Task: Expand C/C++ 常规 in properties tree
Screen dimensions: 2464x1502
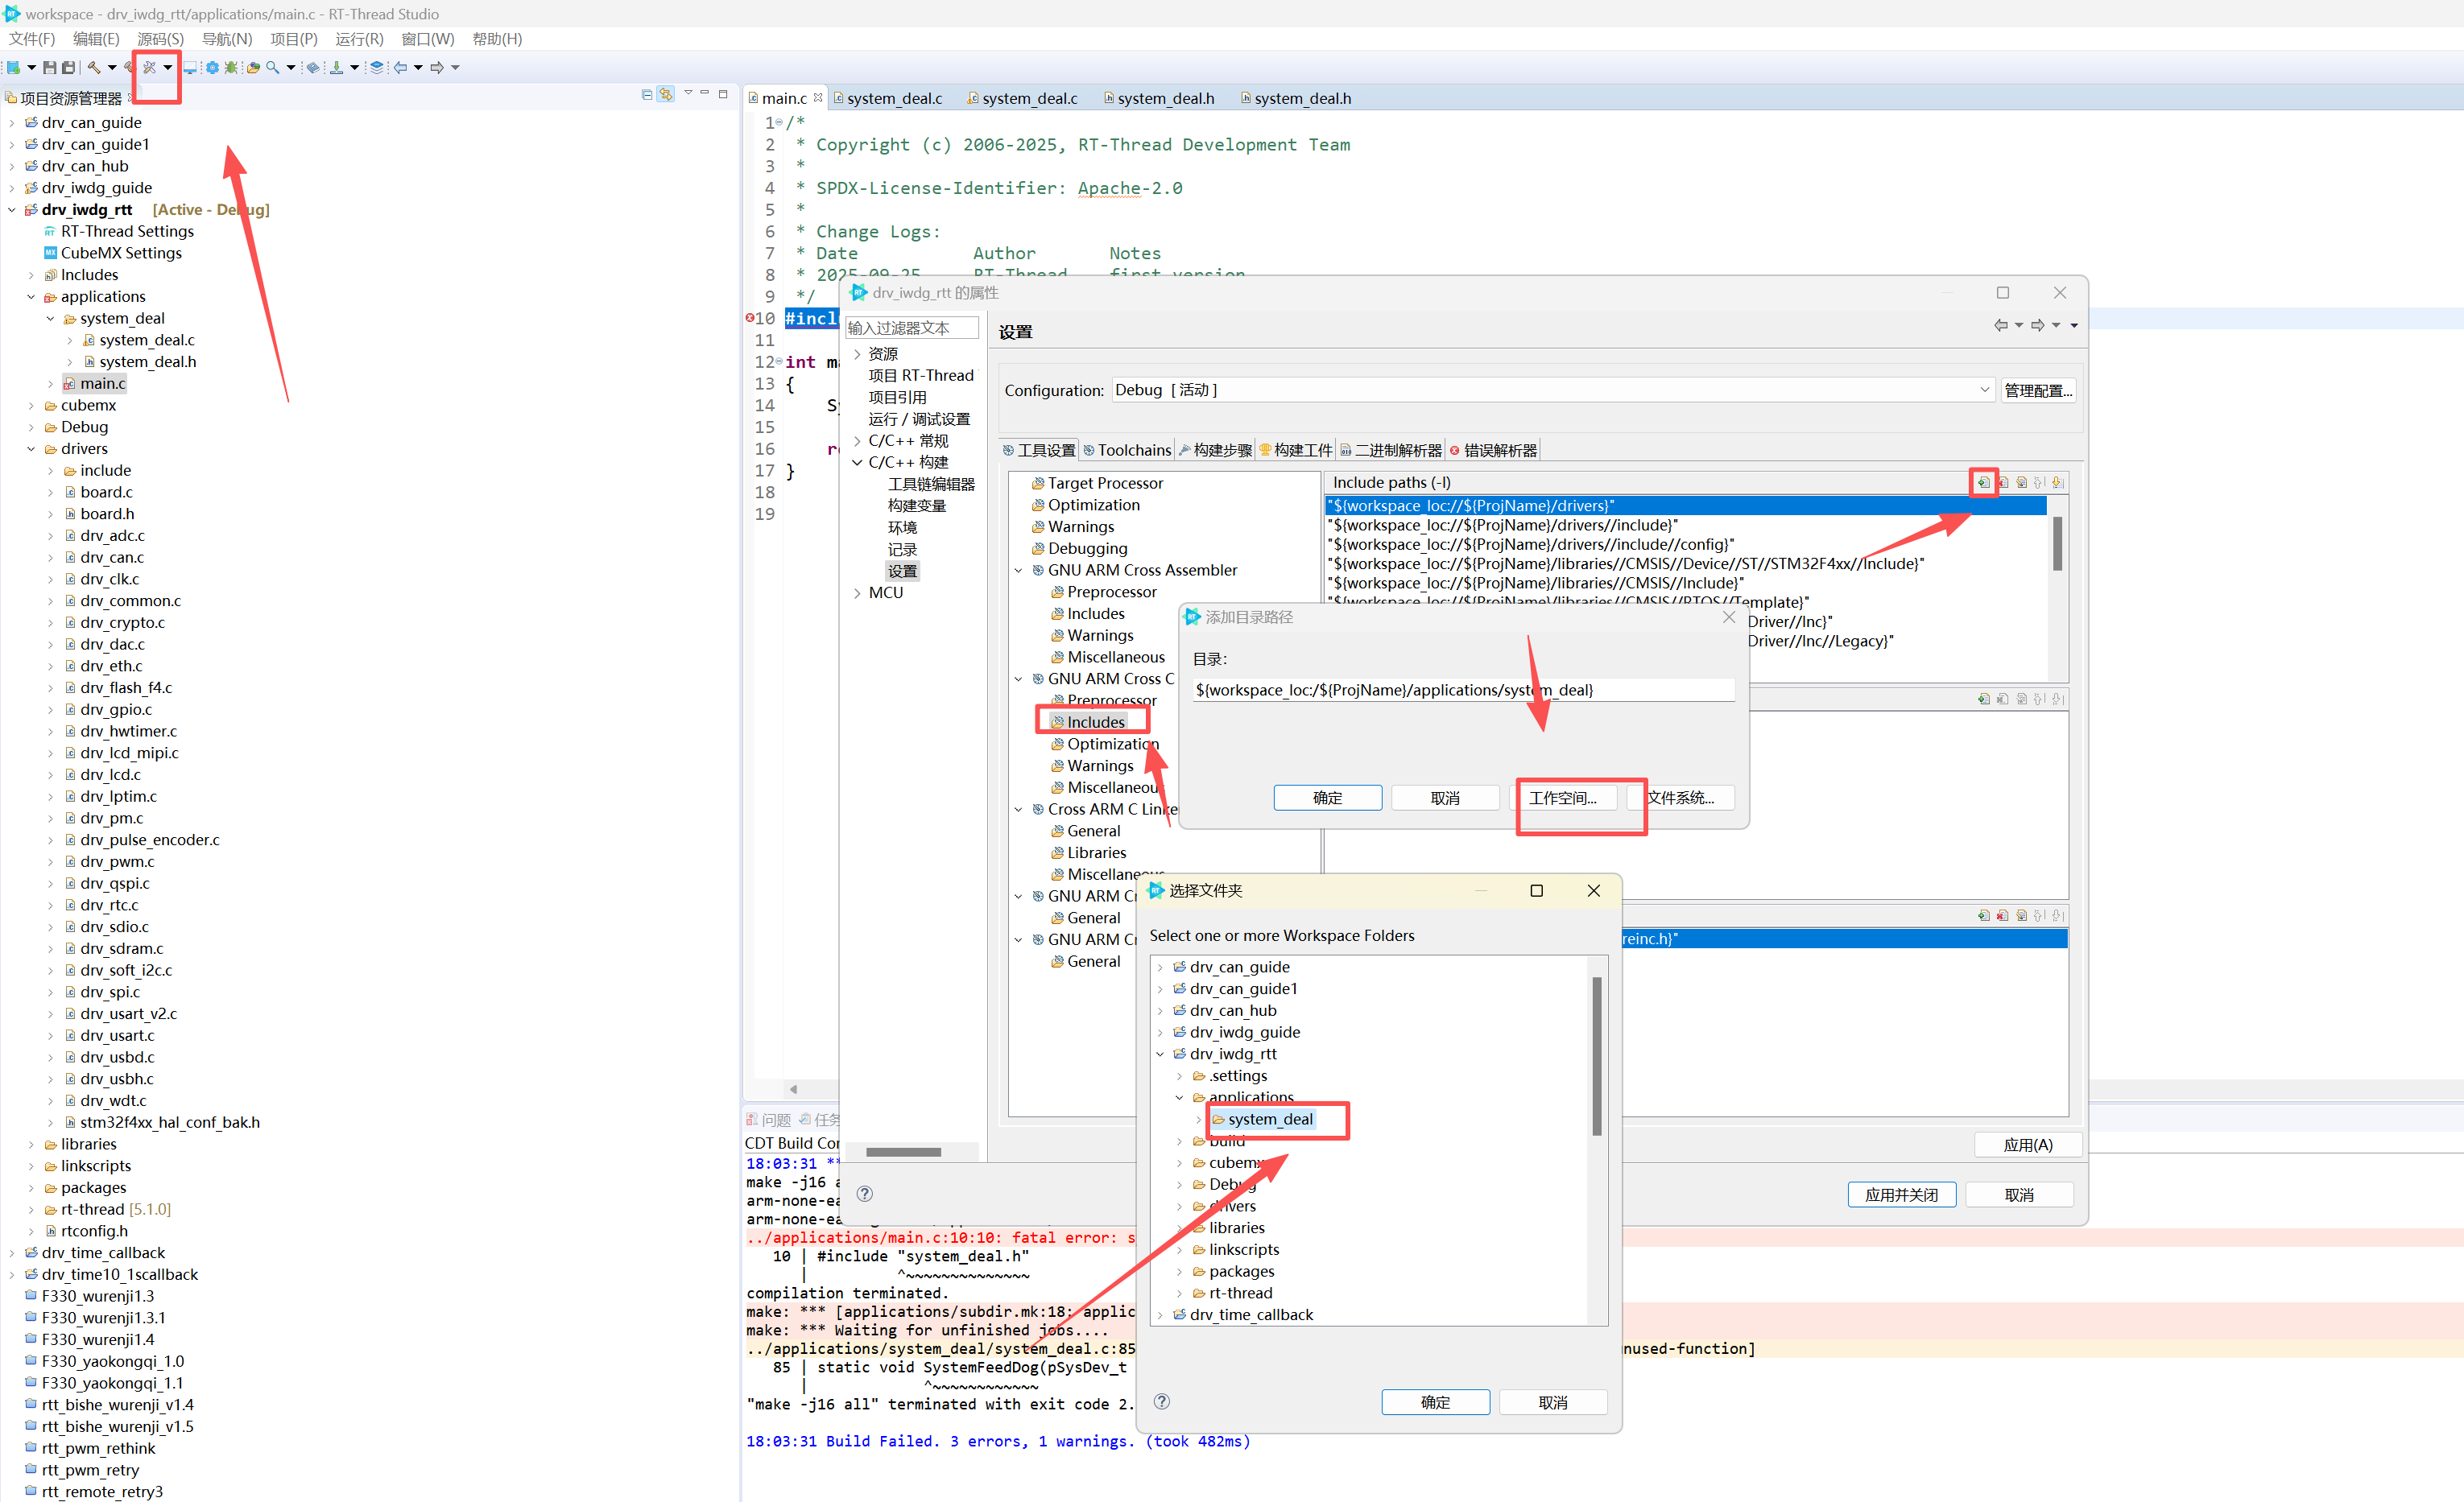Action: (857, 441)
